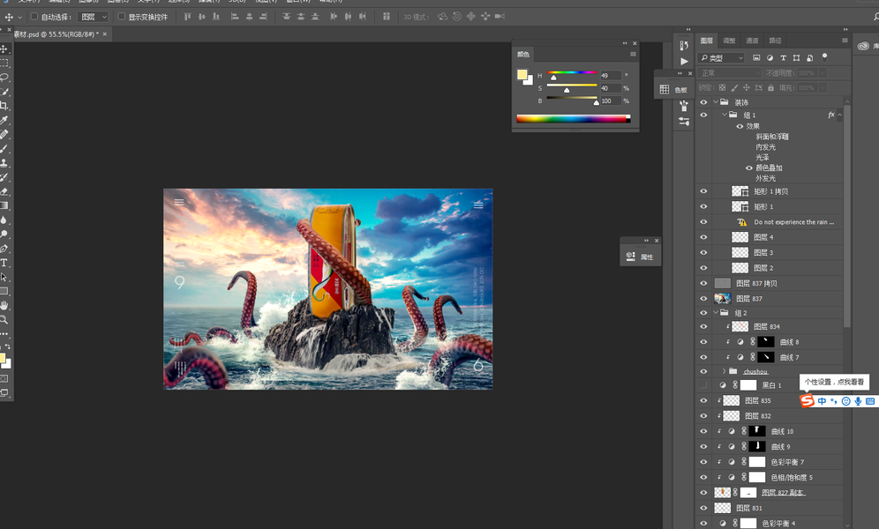Open the Move tool preset dropdown
The height and width of the screenshot is (529, 879).
tap(20, 18)
